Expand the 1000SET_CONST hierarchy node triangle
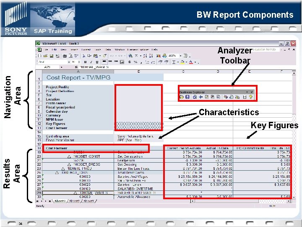The image size is (302, 227). 69,156
